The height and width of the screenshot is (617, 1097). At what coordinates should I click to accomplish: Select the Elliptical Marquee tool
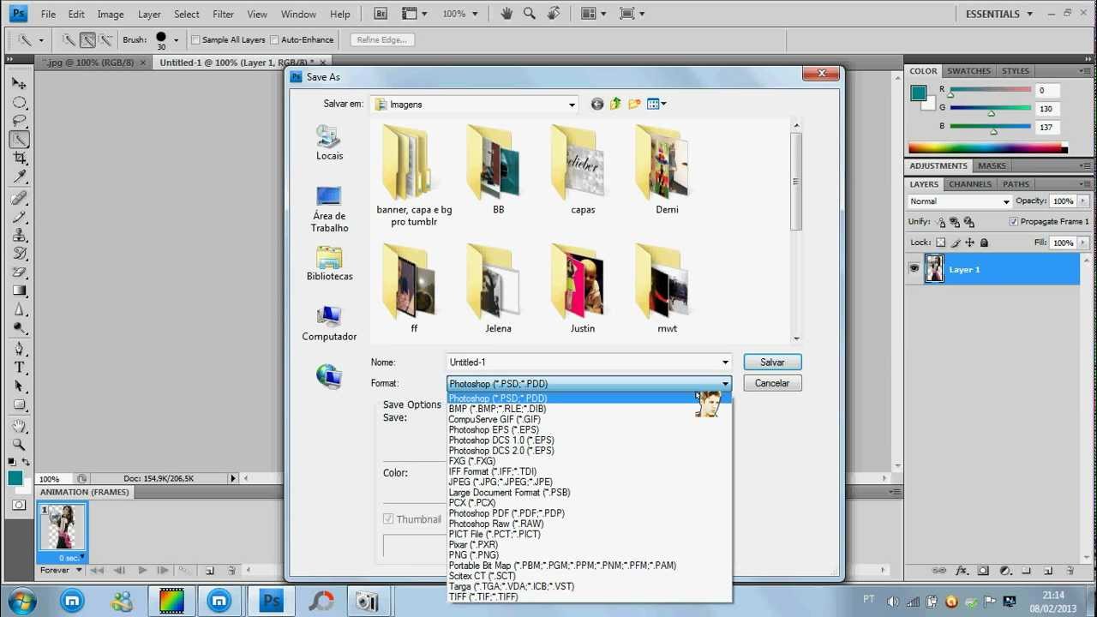click(19, 103)
